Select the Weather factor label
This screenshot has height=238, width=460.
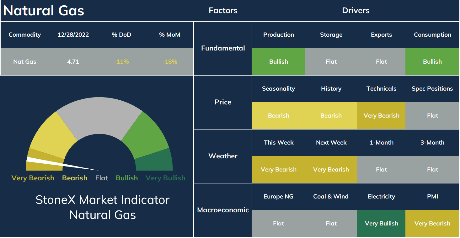[223, 156]
